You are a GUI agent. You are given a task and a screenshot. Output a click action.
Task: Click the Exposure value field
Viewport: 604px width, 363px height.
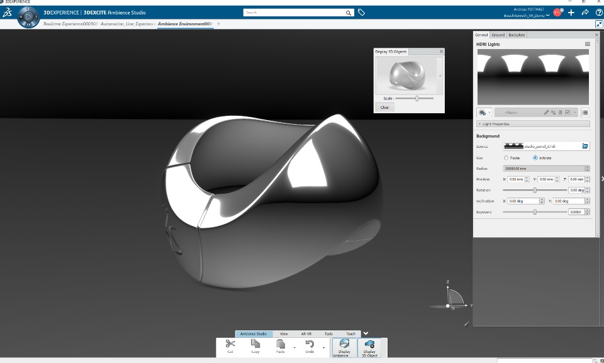coord(577,211)
